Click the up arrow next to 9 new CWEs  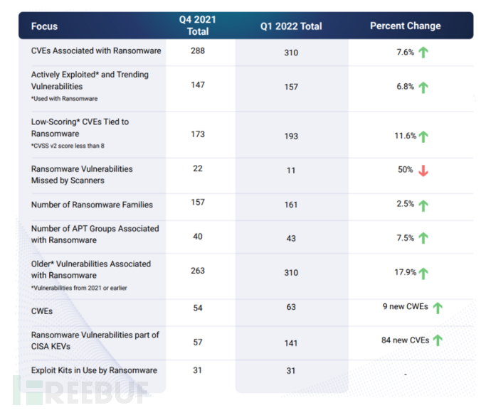tap(438, 308)
